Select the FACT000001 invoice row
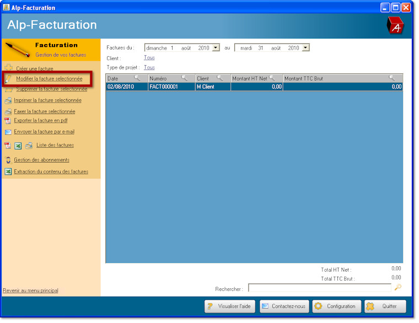 tap(254, 87)
